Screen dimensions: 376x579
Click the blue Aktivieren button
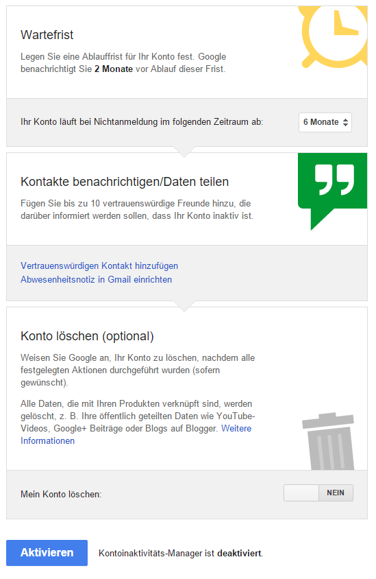[x=47, y=553]
